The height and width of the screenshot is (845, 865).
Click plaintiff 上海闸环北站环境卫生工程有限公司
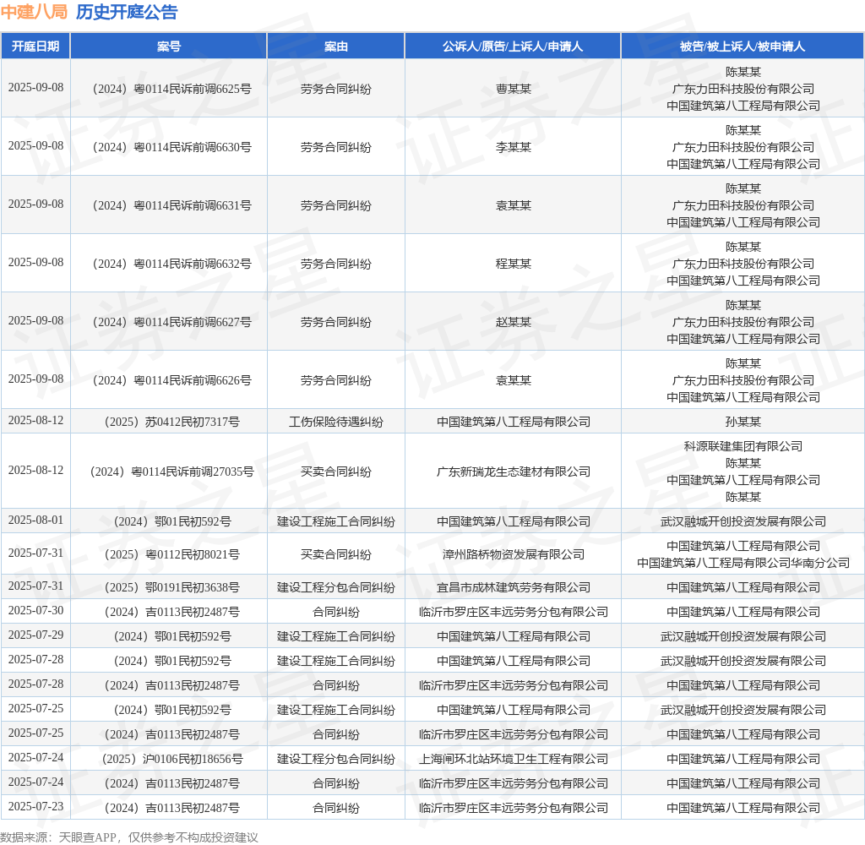pyautogui.click(x=513, y=760)
